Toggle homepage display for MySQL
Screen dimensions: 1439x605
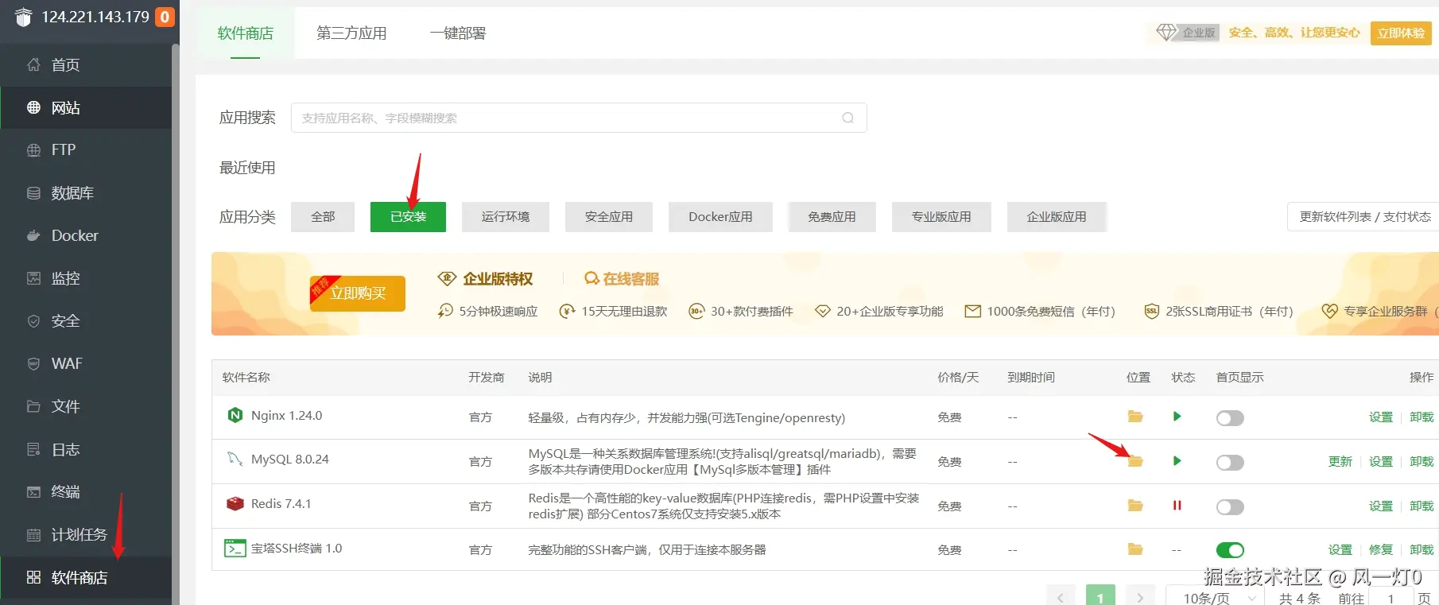(1230, 463)
